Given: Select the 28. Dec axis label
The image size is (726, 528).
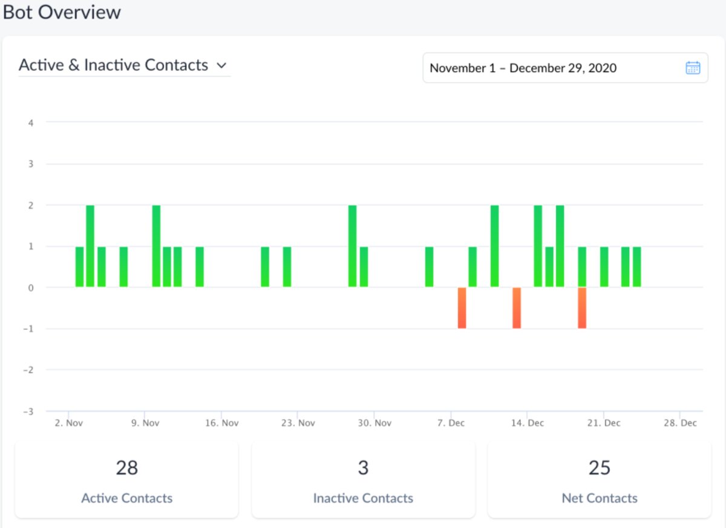Looking at the screenshot, I should tap(680, 423).
